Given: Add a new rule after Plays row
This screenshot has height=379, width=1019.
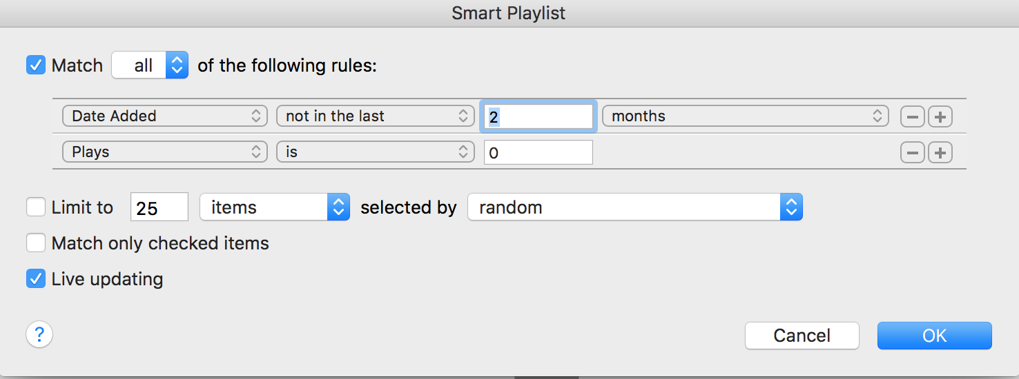Looking at the screenshot, I should coord(940,152).
